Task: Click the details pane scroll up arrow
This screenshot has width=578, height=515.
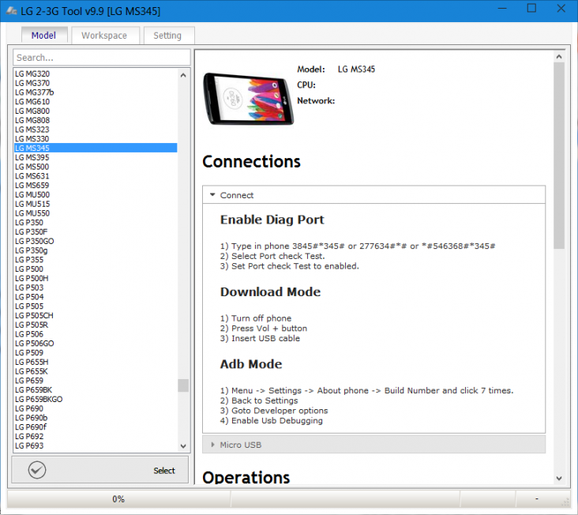Action: pyautogui.click(x=559, y=57)
